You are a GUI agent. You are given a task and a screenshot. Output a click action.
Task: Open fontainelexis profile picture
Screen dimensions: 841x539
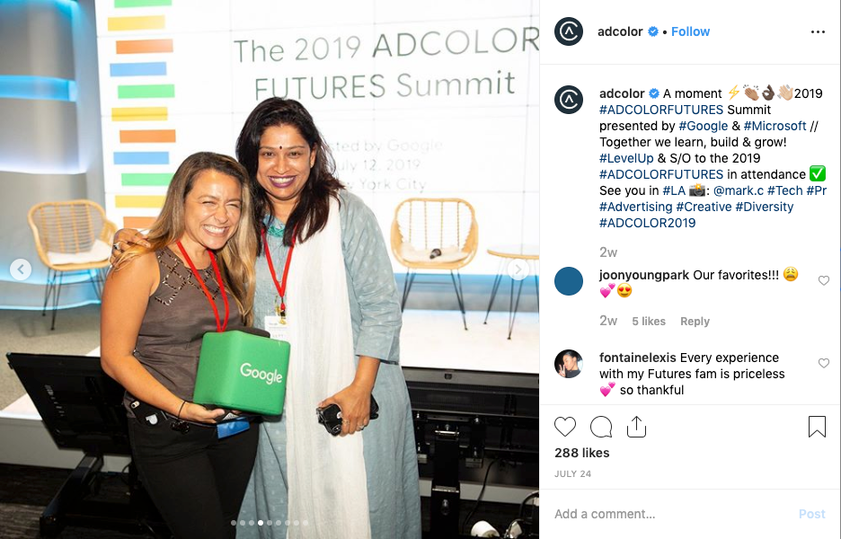pos(569,364)
